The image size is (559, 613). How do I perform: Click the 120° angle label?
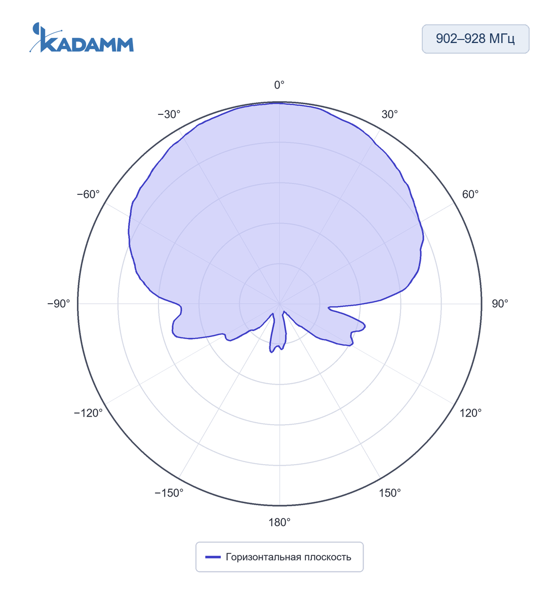click(471, 413)
